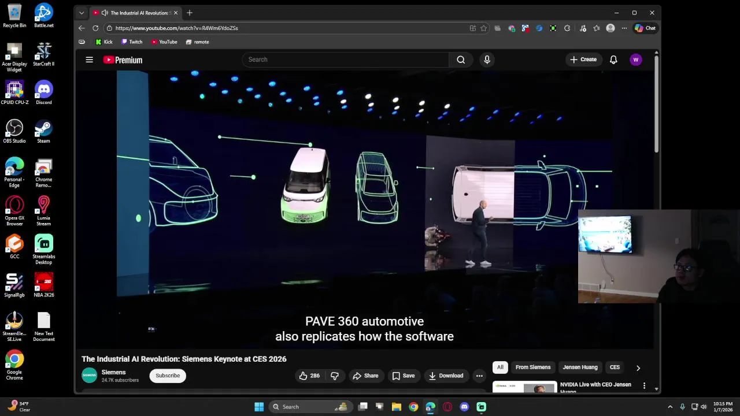
Task: Open SignalRgb desktop icon
Action: click(14, 285)
